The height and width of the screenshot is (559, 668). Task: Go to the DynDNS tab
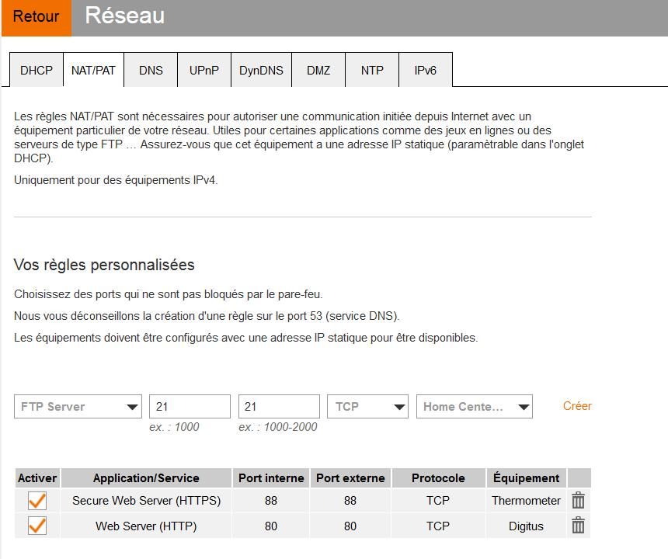[x=261, y=71]
